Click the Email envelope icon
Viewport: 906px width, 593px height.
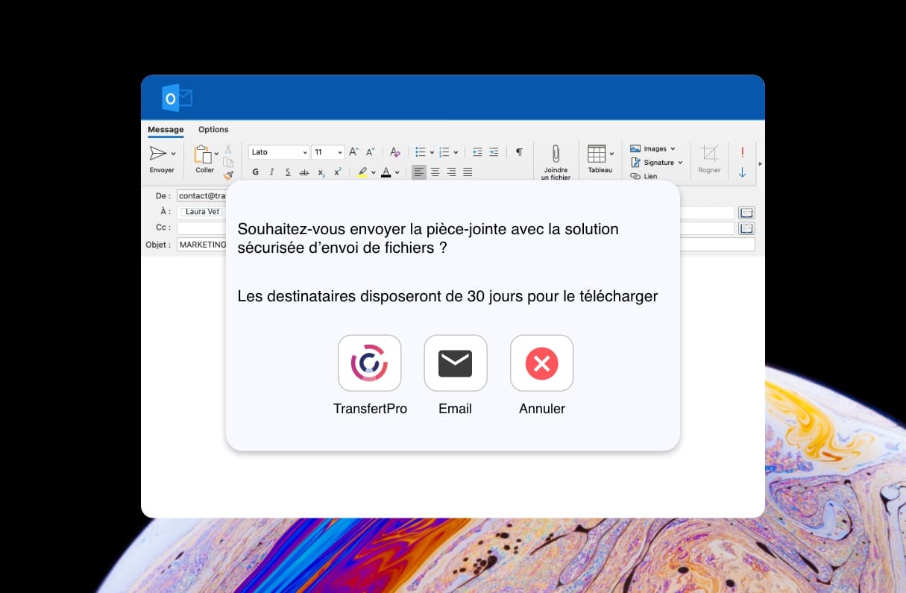click(x=455, y=363)
